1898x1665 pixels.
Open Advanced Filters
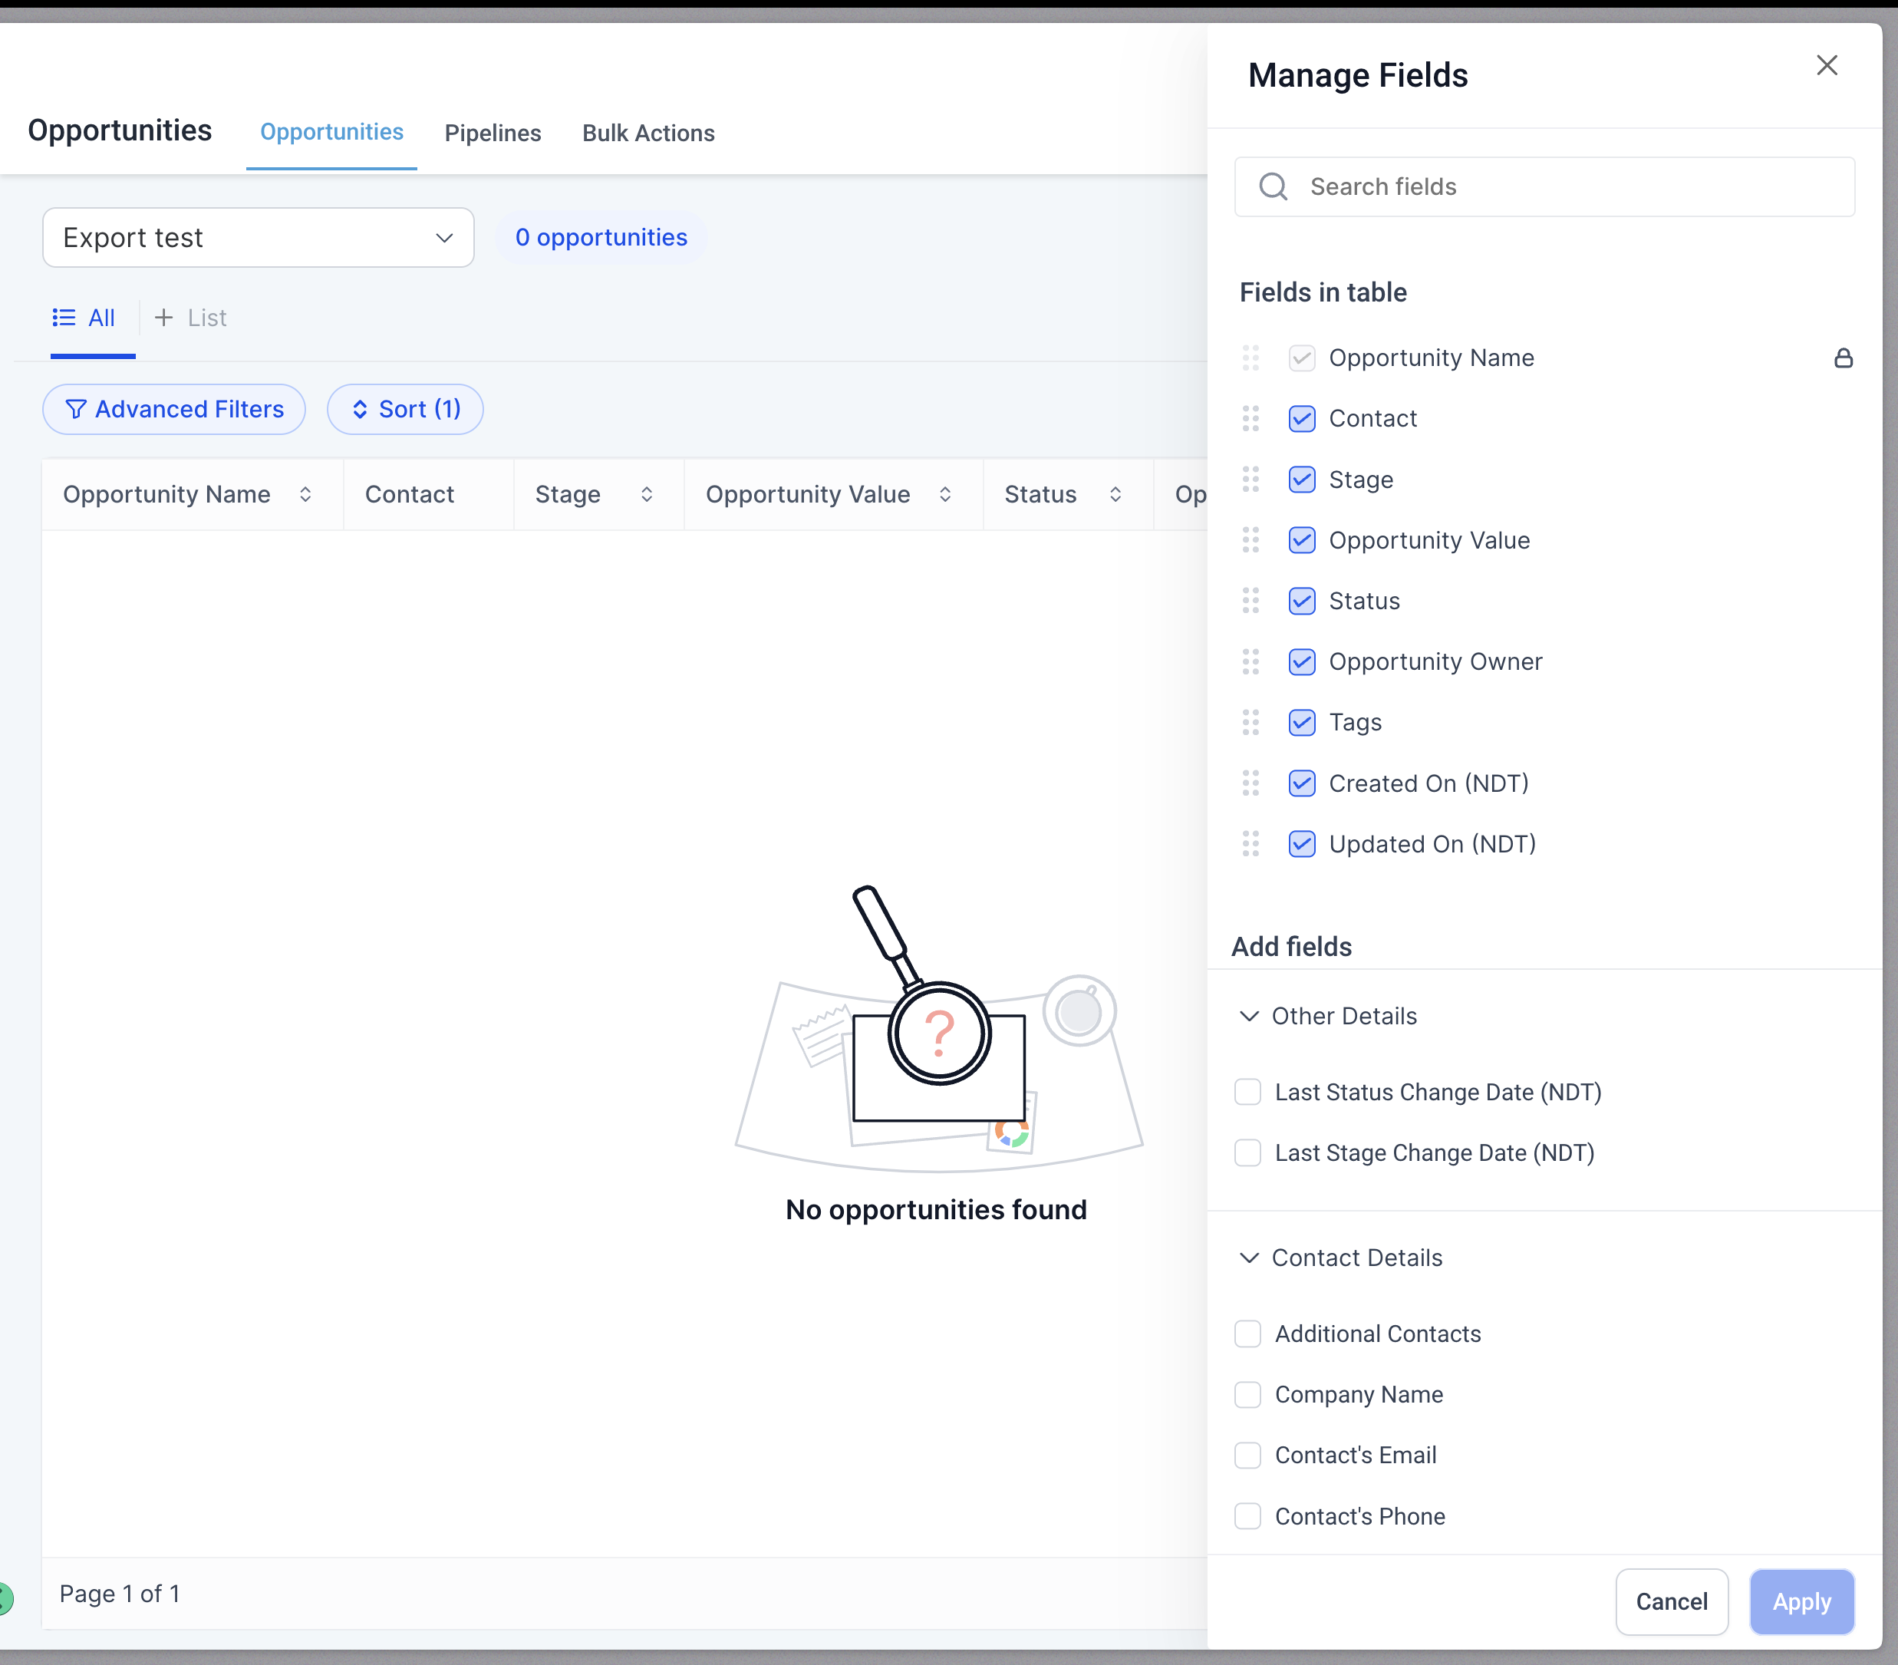click(173, 410)
